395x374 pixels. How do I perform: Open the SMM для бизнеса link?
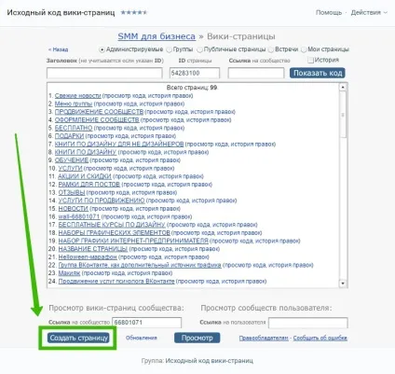pos(157,36)
